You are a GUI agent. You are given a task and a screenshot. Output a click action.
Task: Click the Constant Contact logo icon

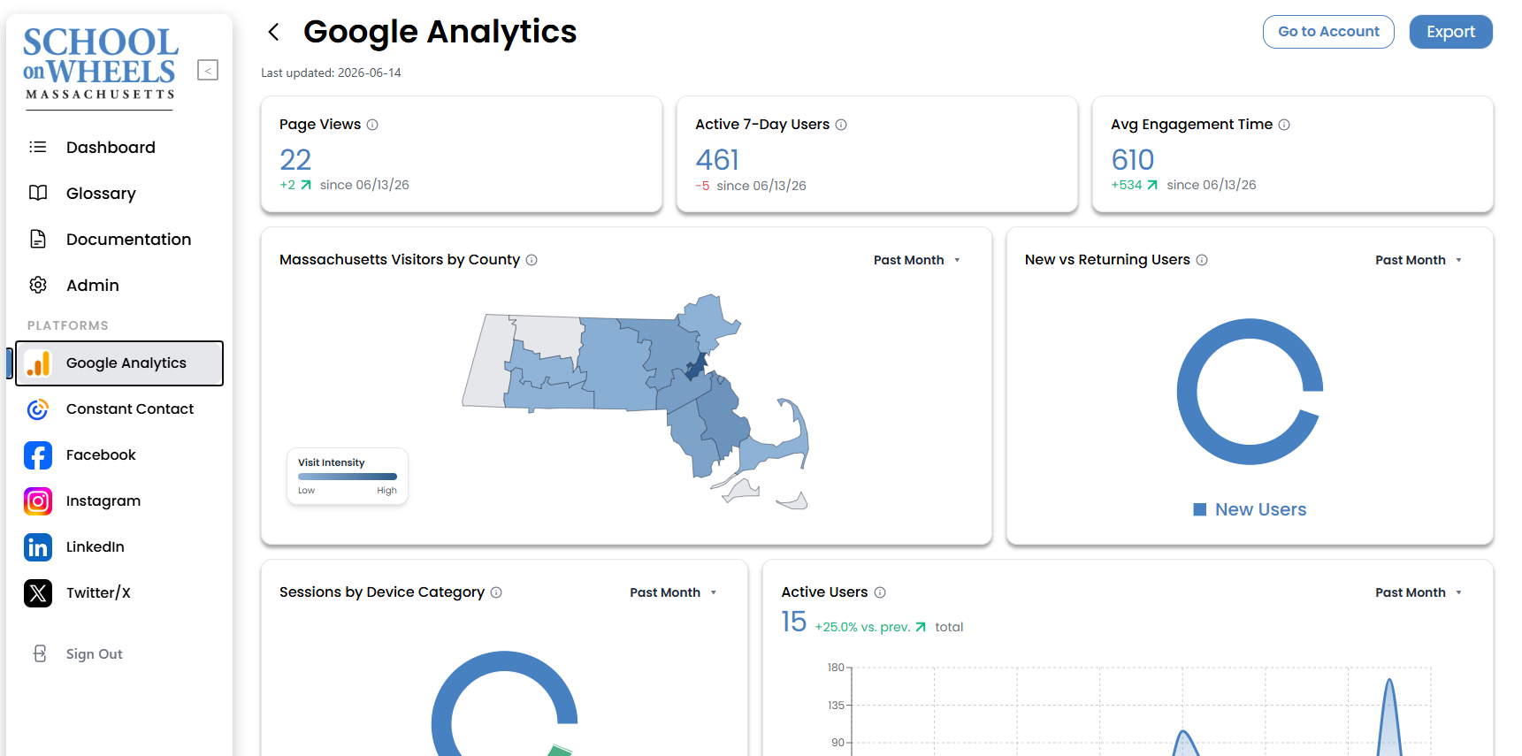click(38, 409)
